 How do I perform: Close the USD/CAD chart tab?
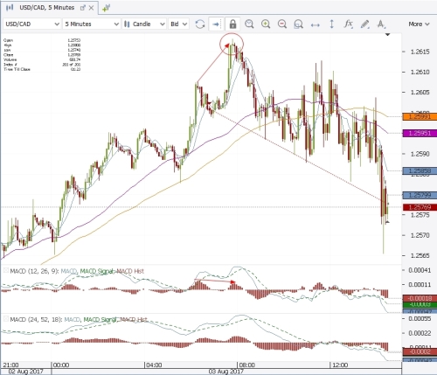click(91, 8)
